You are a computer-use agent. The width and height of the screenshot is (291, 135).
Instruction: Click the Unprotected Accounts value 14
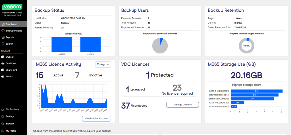coord(149,28)
